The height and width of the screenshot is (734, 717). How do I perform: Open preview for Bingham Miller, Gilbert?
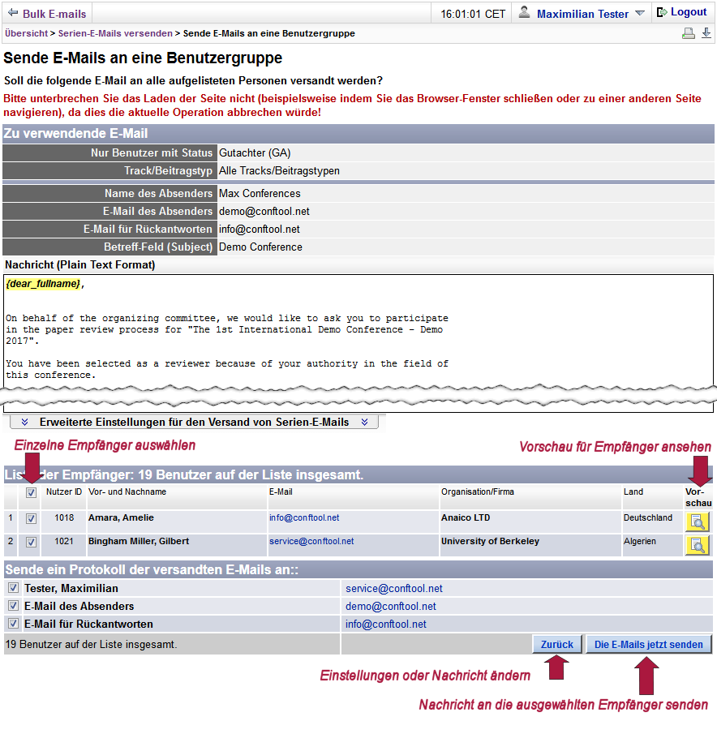697,545
